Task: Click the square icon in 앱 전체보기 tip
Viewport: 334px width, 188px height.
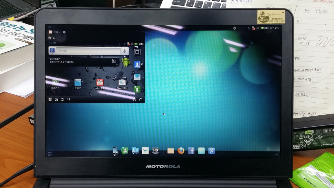Action: [x=114, y=61]
